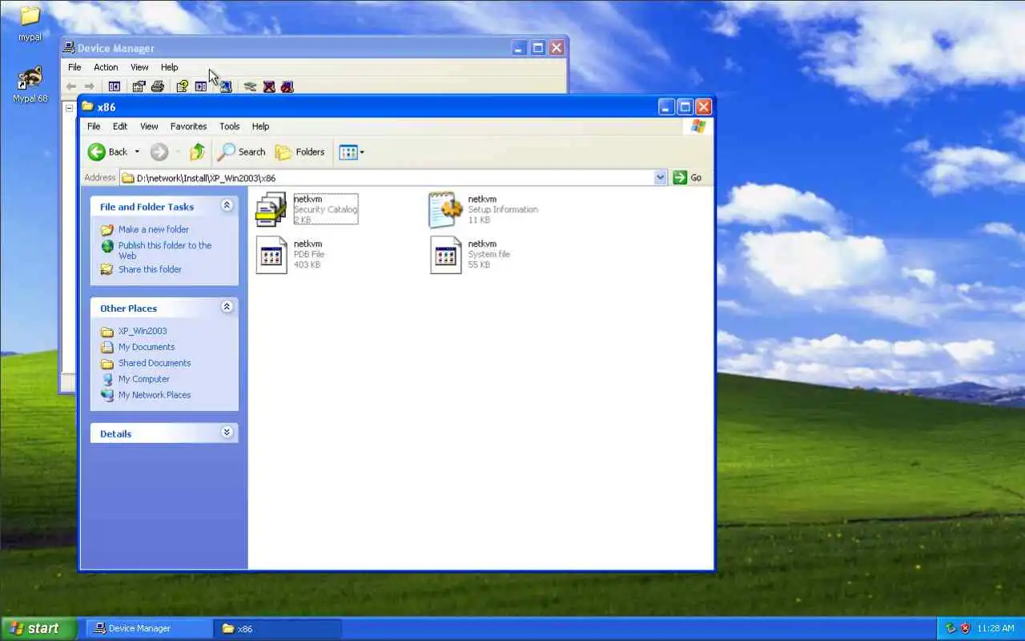This screenshot has width=1025, height=641.
Task: Open the Tools menu
Action: point(229,127)
